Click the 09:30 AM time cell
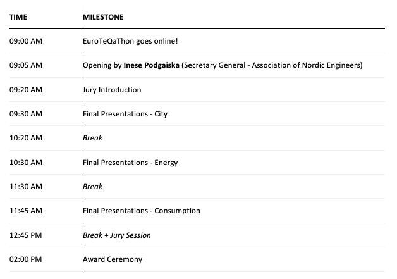This screenshot has width=397, height=279. tap(26, 114)
